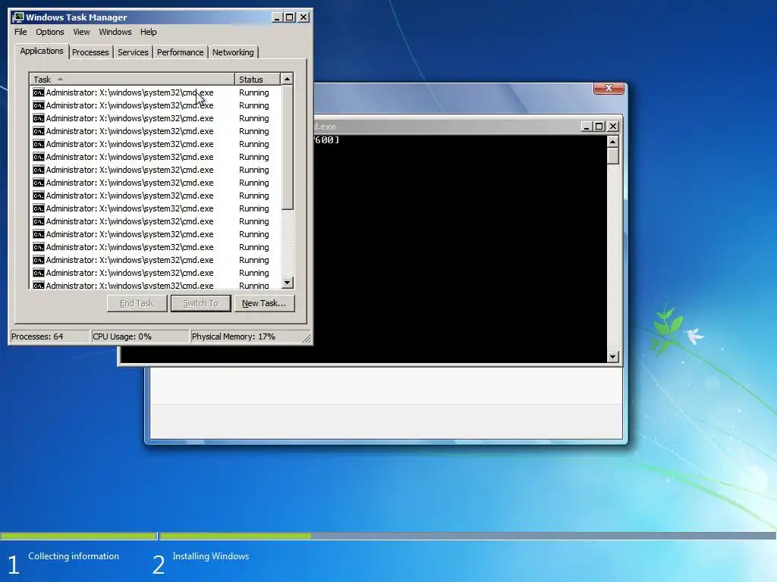Image resolution: width=777 pixels, height=582 pixels.
Task: Click the Task Manager resize grip corner
Action: click(307, 339)
